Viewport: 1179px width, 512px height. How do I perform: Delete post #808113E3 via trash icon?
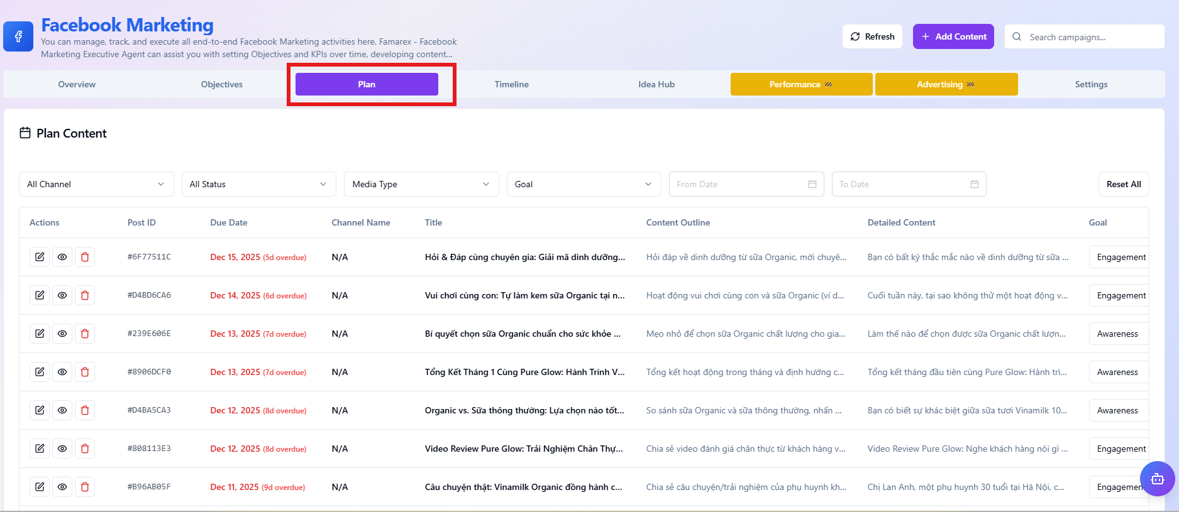click(x=85, y=449)
